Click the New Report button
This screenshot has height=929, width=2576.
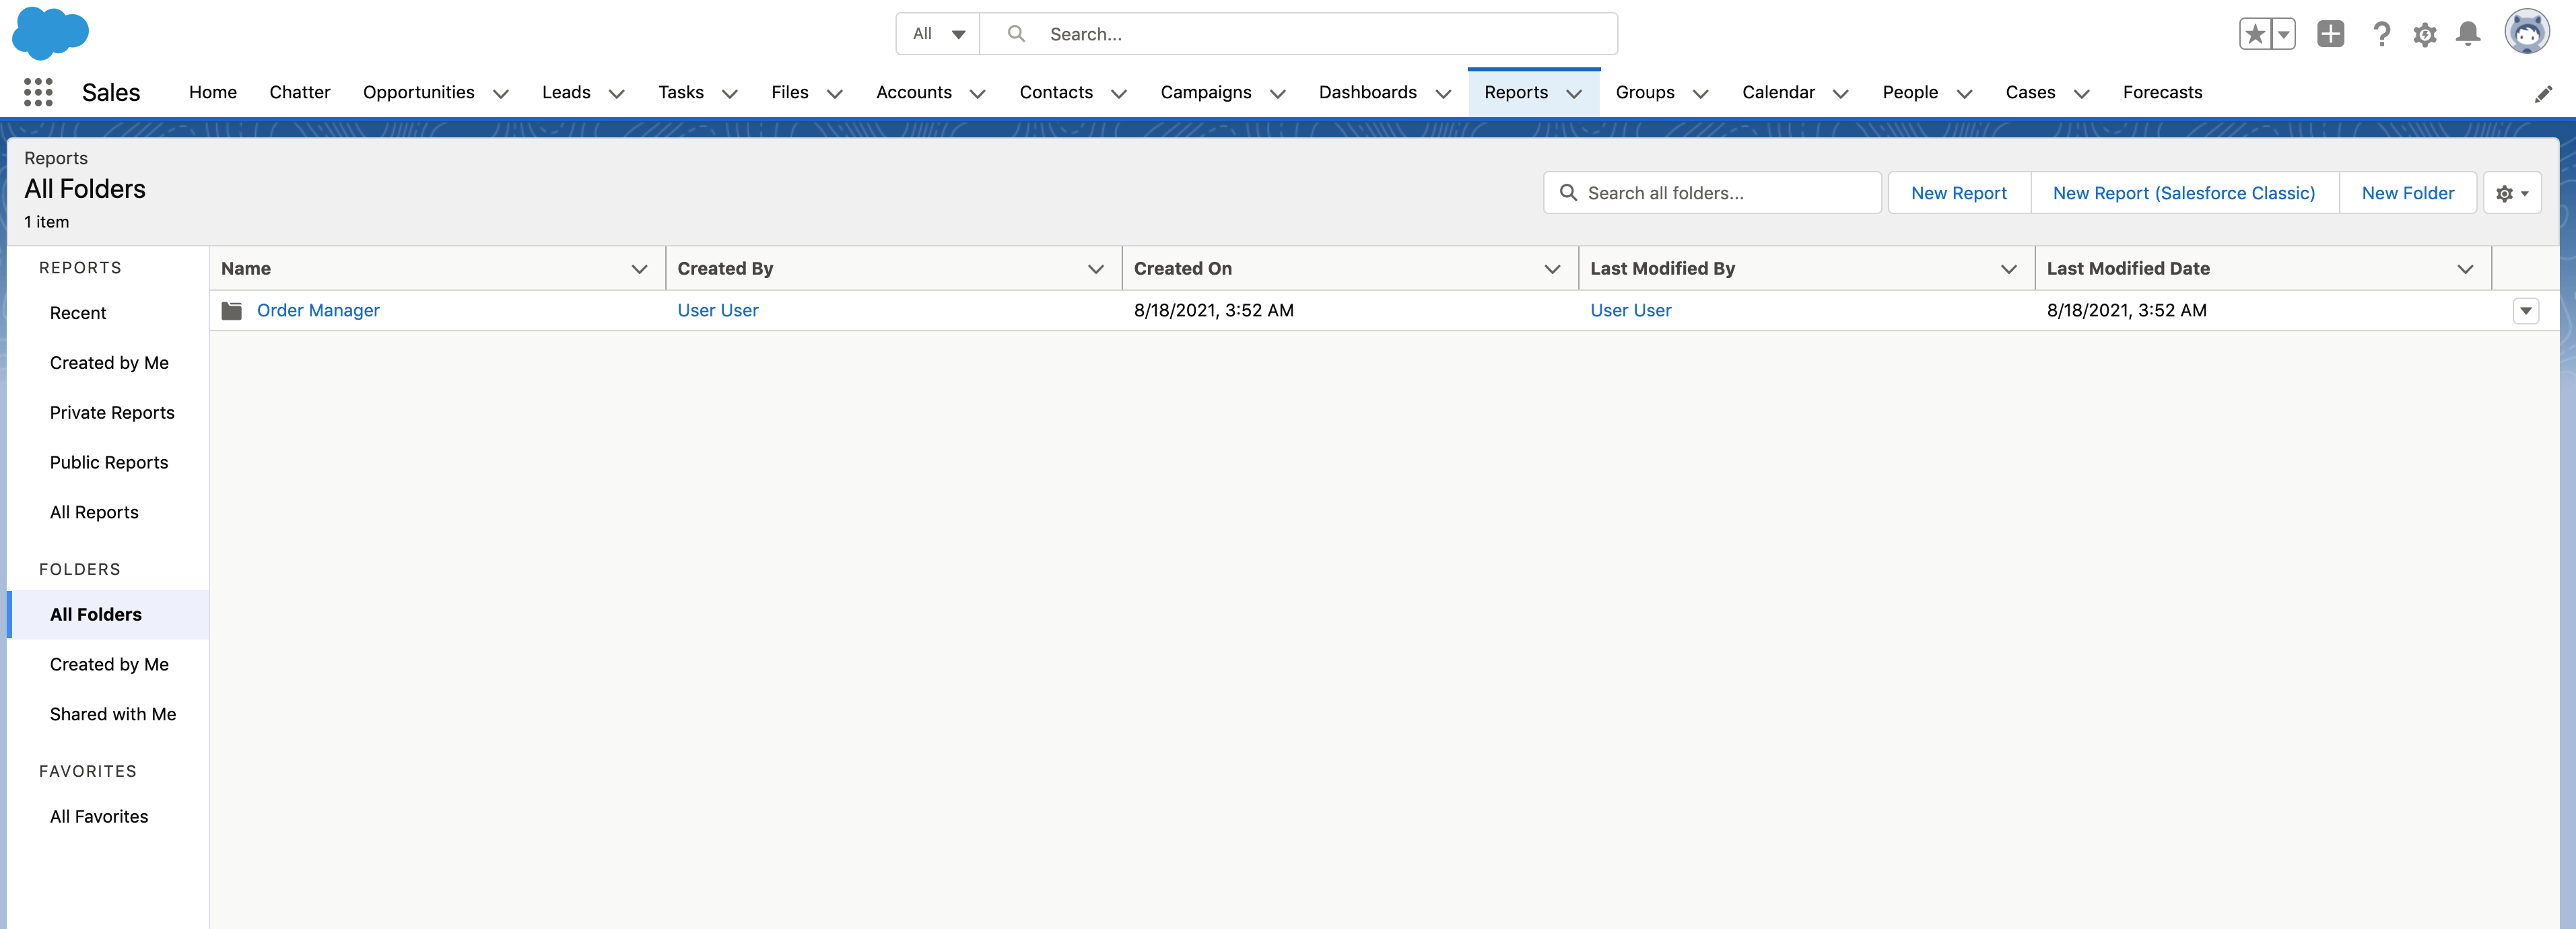[1958, 193]
